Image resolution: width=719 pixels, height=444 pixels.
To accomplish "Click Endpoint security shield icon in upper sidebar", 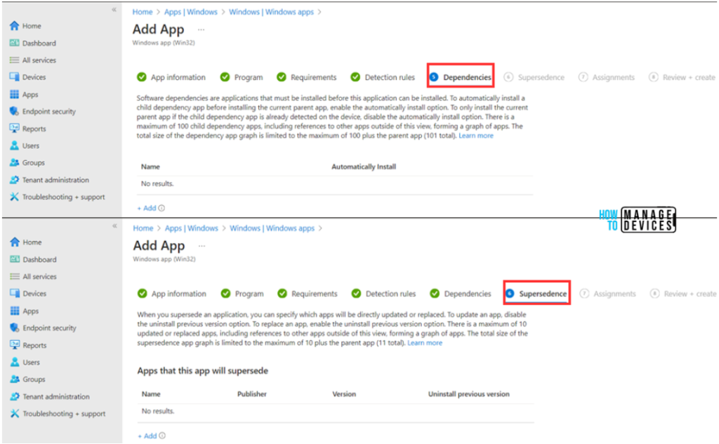I will pyautogui.click(x=14, y=112).
